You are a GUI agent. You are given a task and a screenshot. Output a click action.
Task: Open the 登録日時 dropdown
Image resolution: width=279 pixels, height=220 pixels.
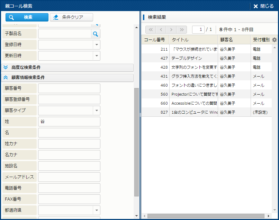[96, 45]
